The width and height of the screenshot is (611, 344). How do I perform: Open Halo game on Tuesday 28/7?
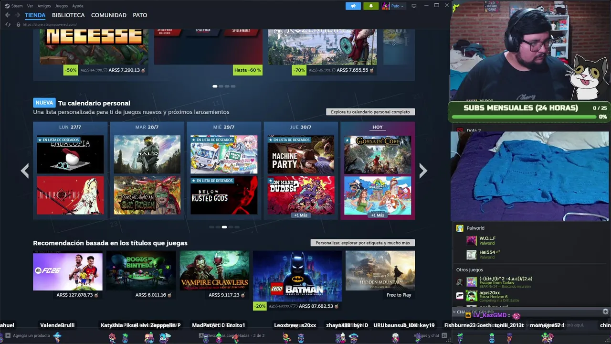pyautogui.click(x=147, y=154)
